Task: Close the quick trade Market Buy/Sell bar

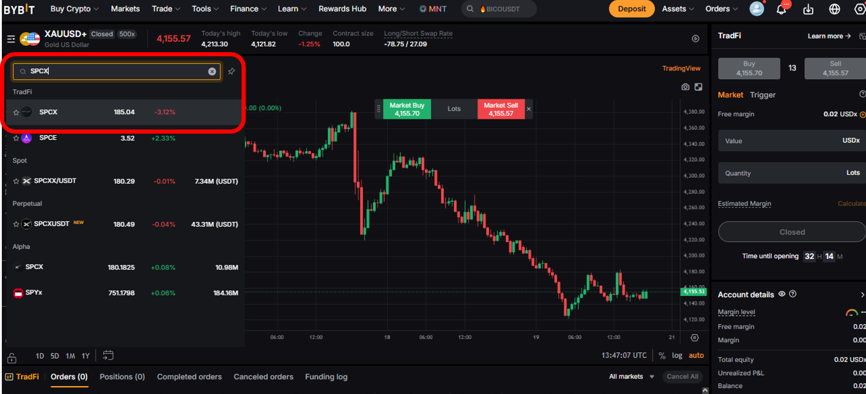Action: (529, 109)
